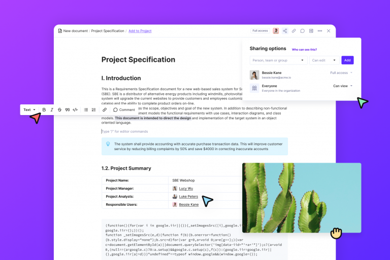Viewport: 390px width, 260px height.
Task: Insert block quote from toolbar
Action: [68, 109]
